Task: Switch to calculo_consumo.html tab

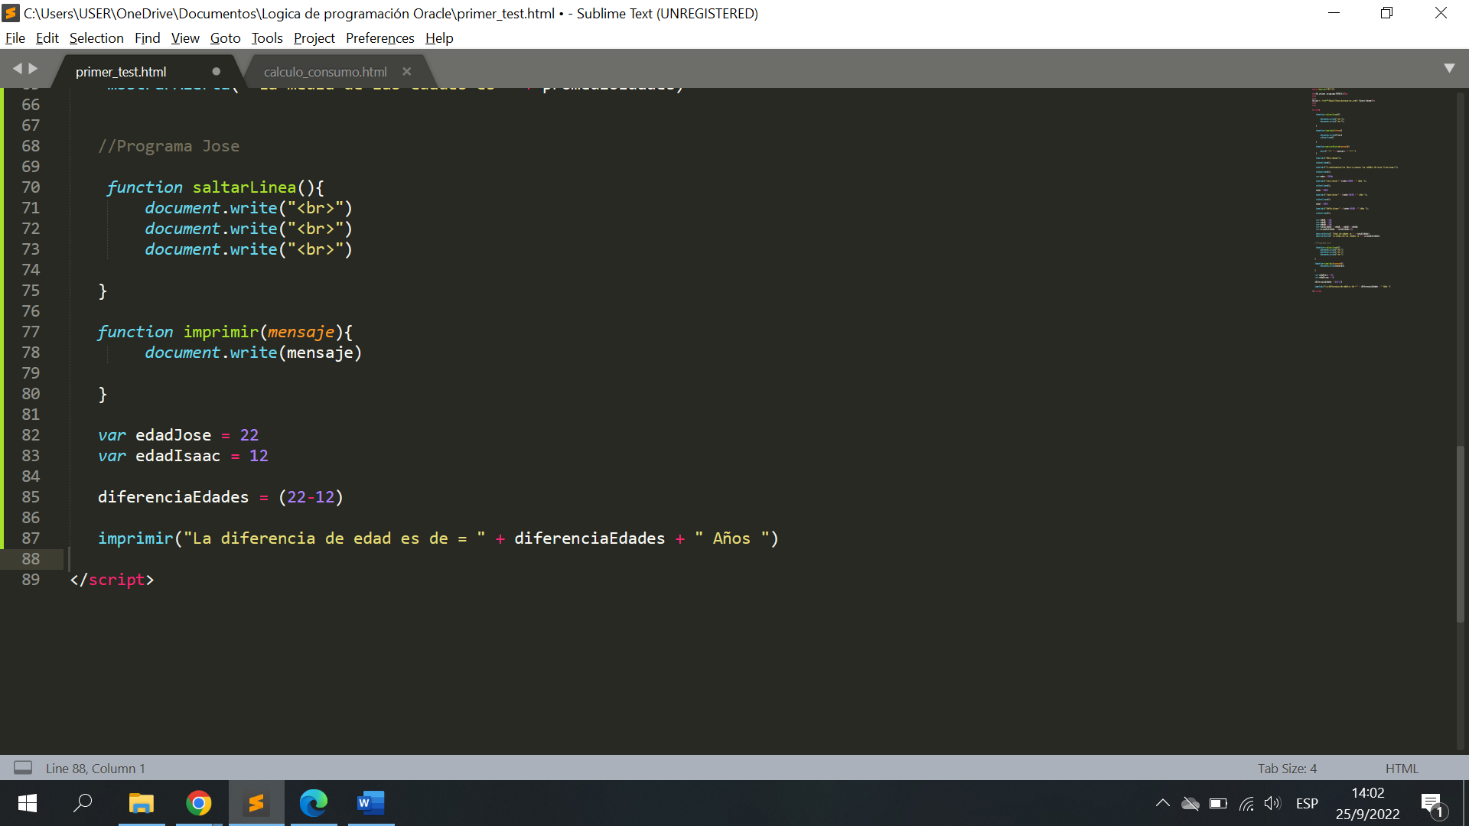Action: 325,70
